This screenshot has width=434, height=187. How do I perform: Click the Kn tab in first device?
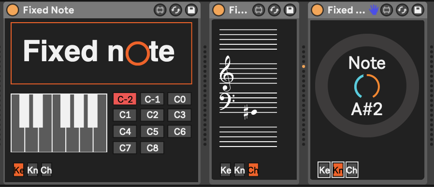coord(32,170)
